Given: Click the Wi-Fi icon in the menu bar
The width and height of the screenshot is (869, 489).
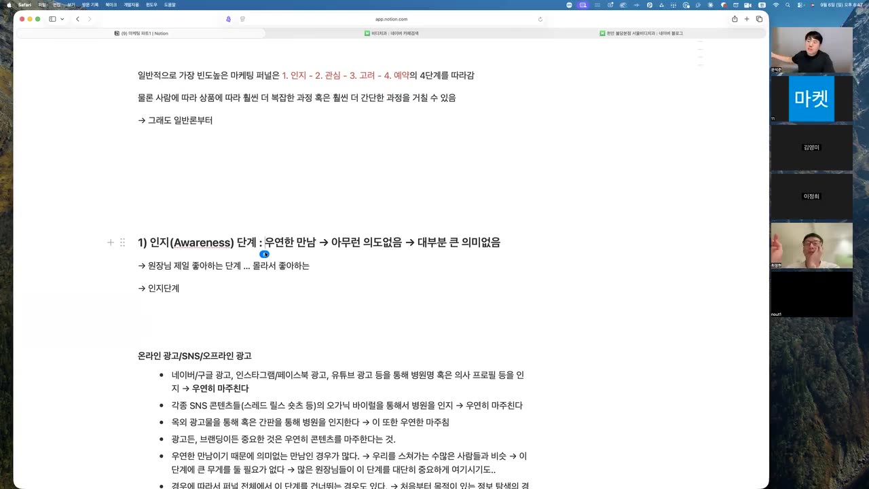Looking at the screenshot, I should click(x=776, y=4).
